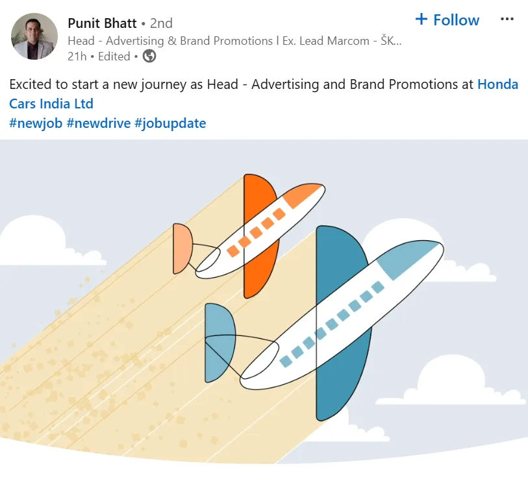This screenshot has width=528, height=490.
Task: Follow Punit Bhatt
Action: (x=447, y=19)
